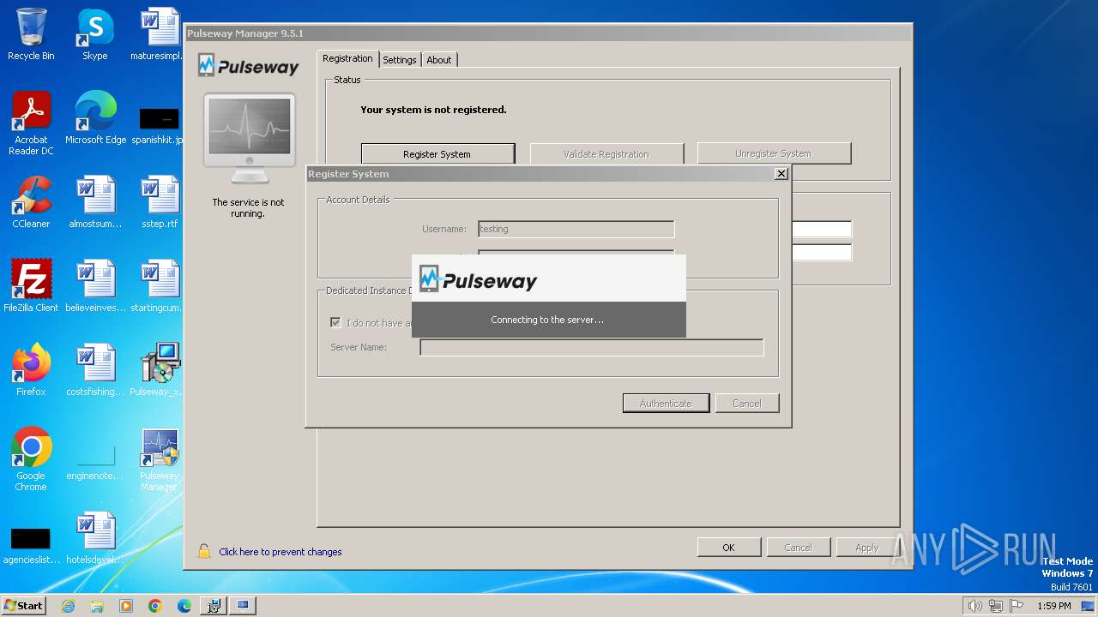
Task: Open the maturesimpl document icon
Action: coord(159,34)
